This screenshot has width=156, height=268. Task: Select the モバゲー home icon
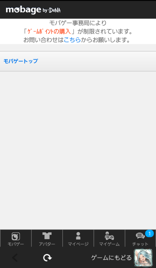pyautogui.click(x=16, y=236)
